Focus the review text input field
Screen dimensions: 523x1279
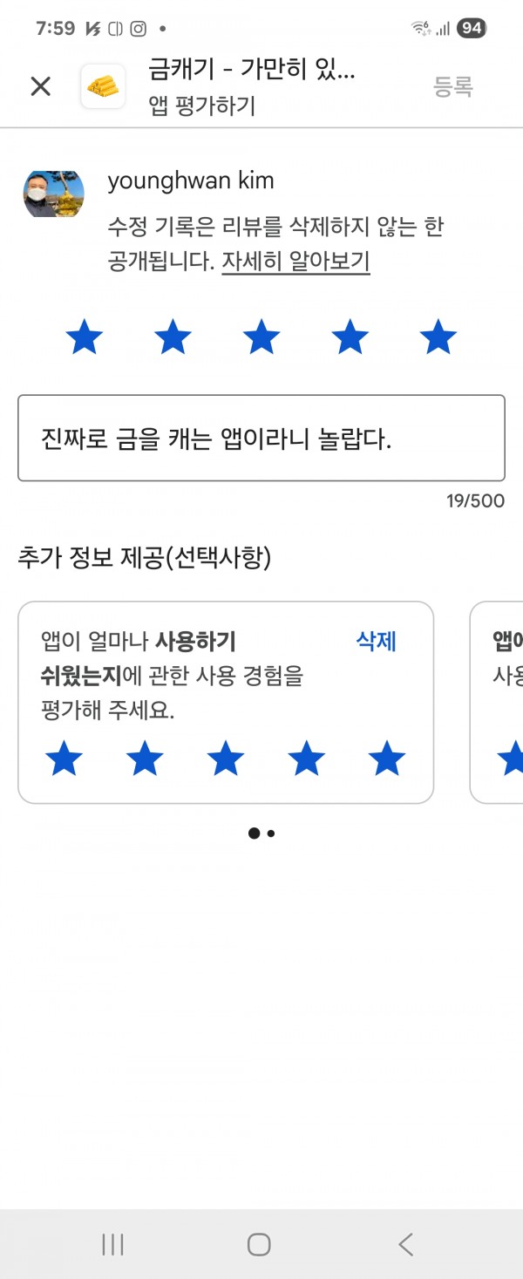tap(261, 439)
